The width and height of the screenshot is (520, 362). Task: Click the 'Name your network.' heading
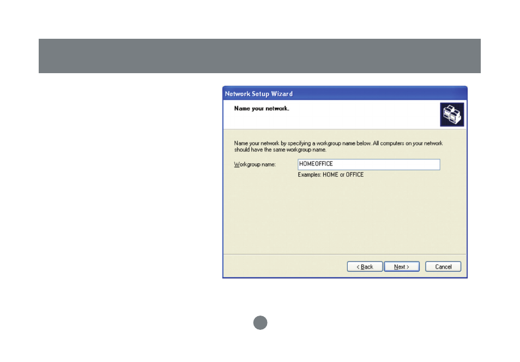[262, 109]
